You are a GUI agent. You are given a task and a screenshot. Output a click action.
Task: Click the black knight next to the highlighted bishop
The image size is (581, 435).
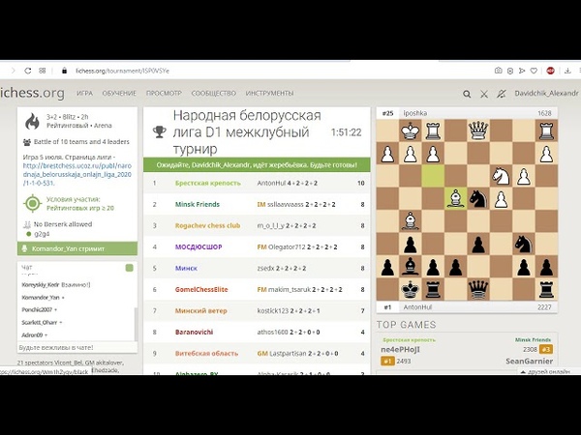[478, 198]
